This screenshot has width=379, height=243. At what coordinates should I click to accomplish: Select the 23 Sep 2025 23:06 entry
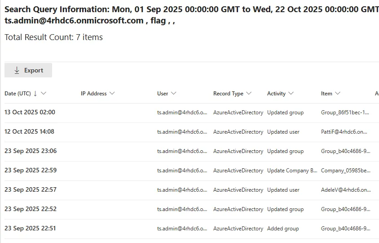click(31, 151)
